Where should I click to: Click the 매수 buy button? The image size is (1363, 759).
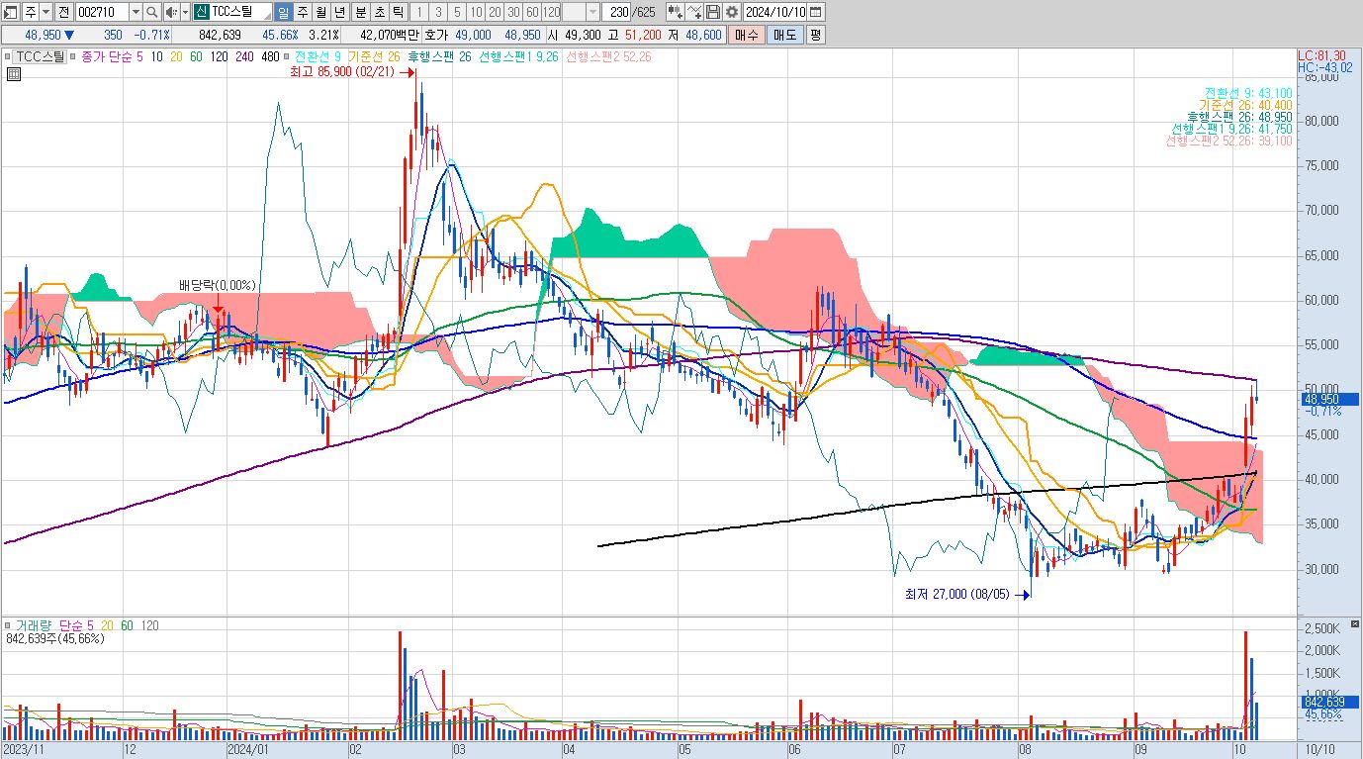745,35
